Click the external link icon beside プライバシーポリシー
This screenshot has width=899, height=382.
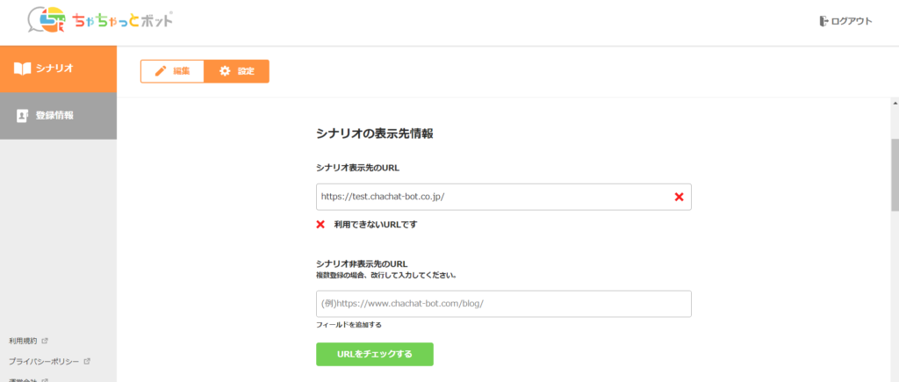pos(87,361)
